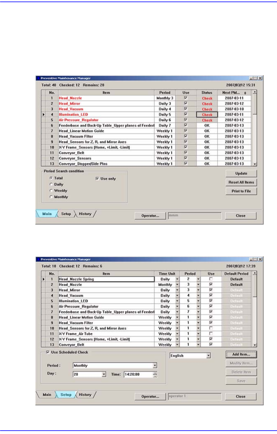Click row selector arrow beside Illumination_LED in upper window
The image size is (277, 434).
pos(44,115)
